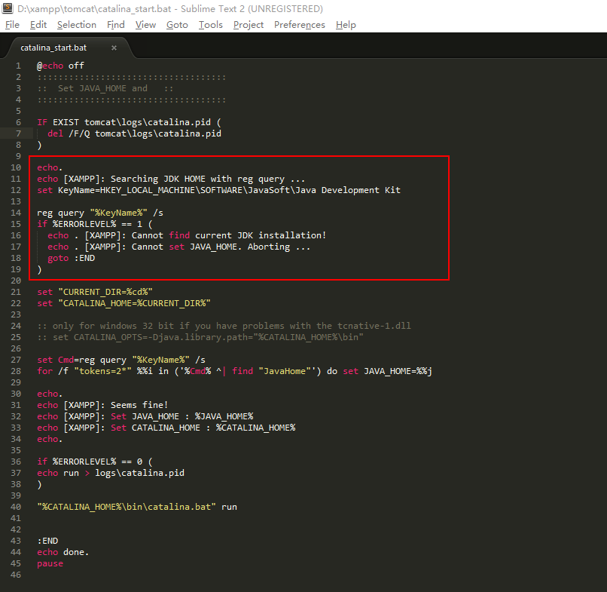Image resolution: width=607 pixels, height=592 pixels.
Task: Click line number 1 in gutter
Action: point(18,66)
